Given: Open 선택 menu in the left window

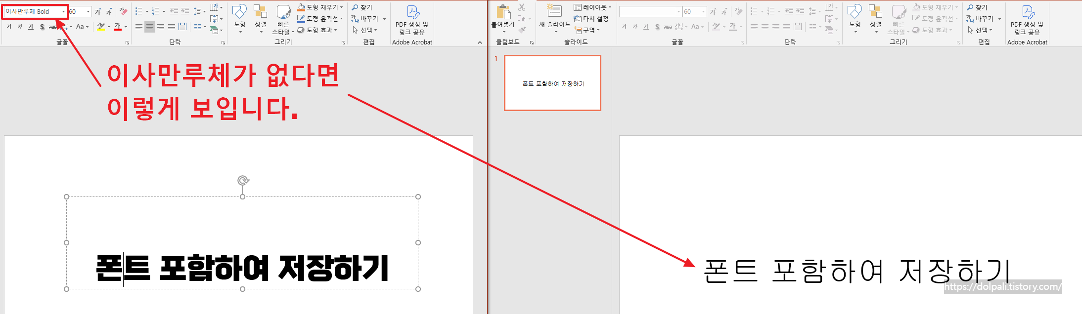Looking at the screenshot, I should click(x=365, y=30).
